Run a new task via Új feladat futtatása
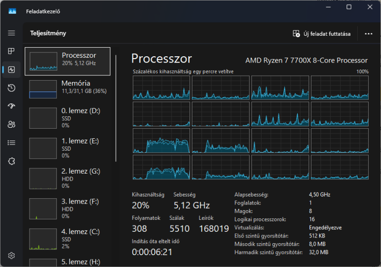Screen dimensions: 381x267 click(322, 34)
